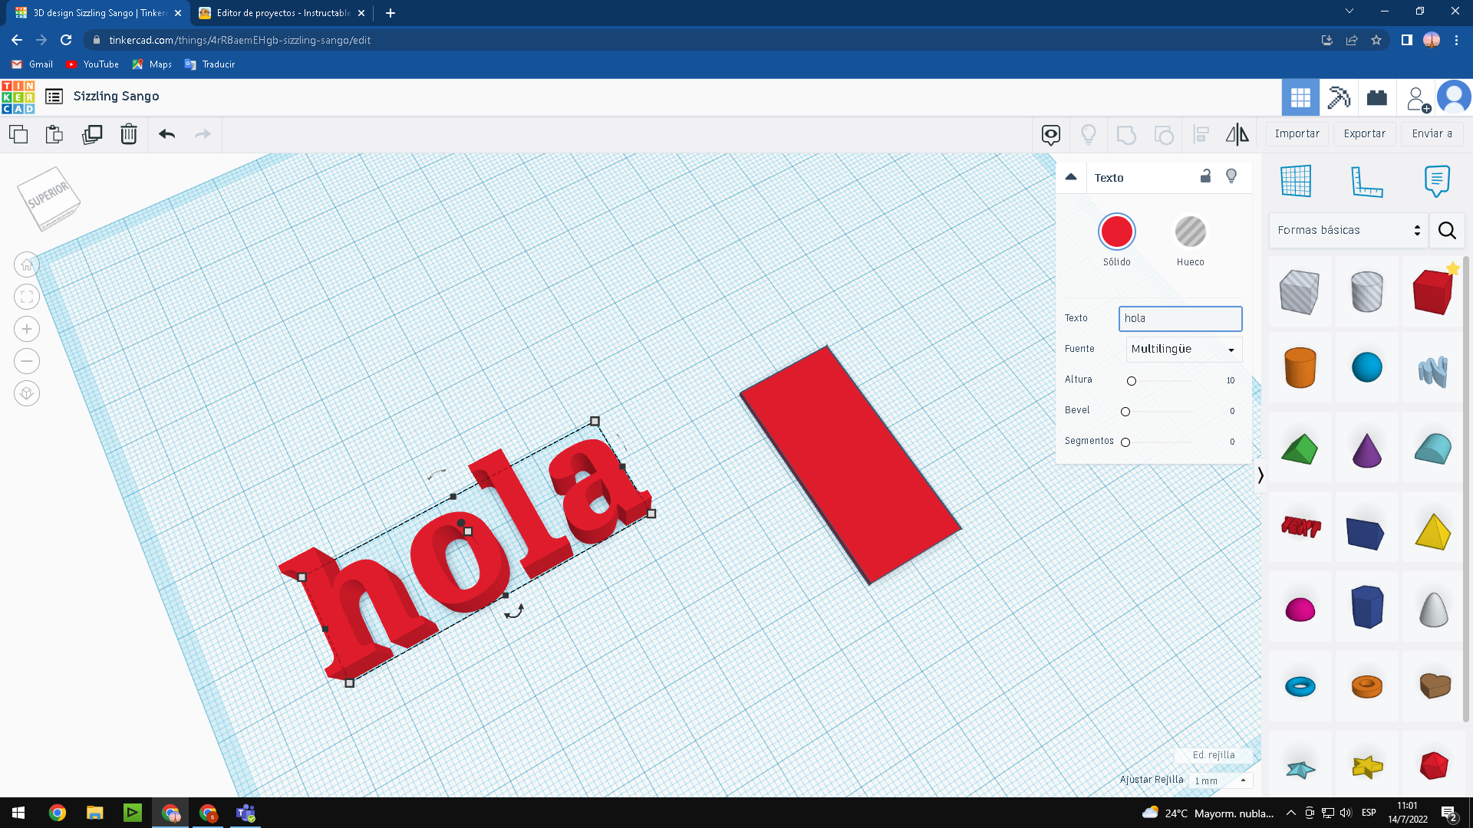
Task: Pick the red TEXT shape
Action: [1300, 527]
